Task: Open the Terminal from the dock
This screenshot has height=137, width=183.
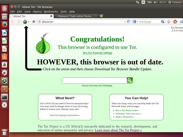Action: pos(5,97)
